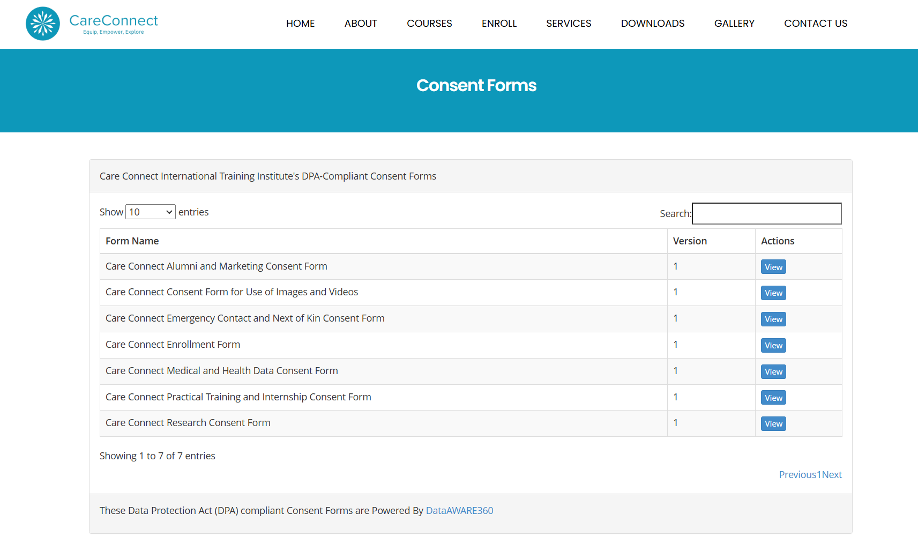Click the Next pagination link
The height and width of the screenshot is (559, 918).
pyautogui.click(x=832, y=474)
